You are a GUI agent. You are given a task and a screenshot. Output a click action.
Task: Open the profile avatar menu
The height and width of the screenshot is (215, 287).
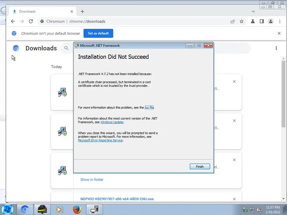(271, 21)
